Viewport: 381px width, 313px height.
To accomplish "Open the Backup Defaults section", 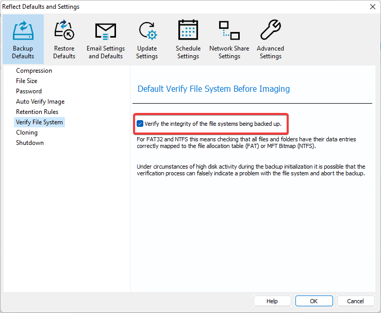I will 23,39.
